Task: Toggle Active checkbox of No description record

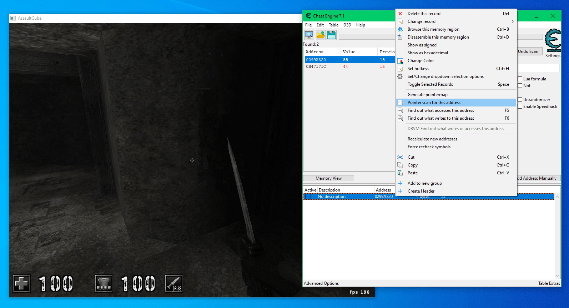Action: click(308, 197)
